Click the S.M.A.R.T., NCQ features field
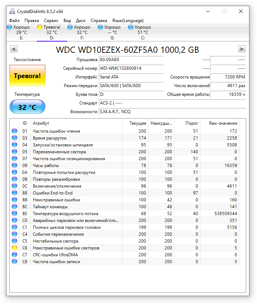This screenshot has width=257, height=304. (173, 112)
